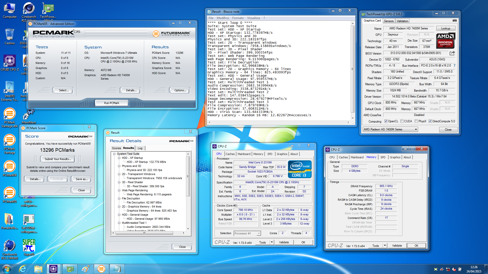The width and height of the screenshot is (488, 274).
Task: Open SuperPi desktop shortcut
Action: click(29, 248)
